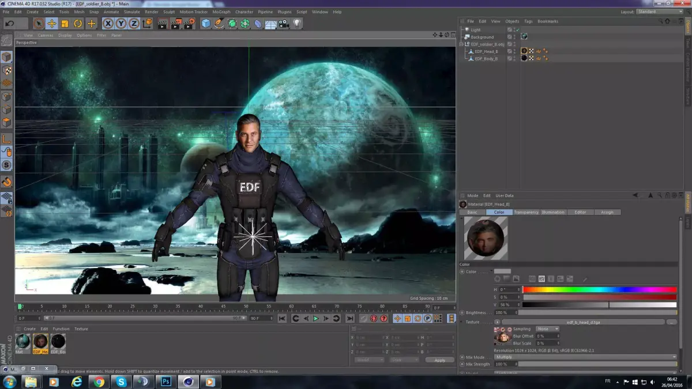Toggle Y axis lock
This screenshot has height=389, width=692.
click(x=121, y=24)
